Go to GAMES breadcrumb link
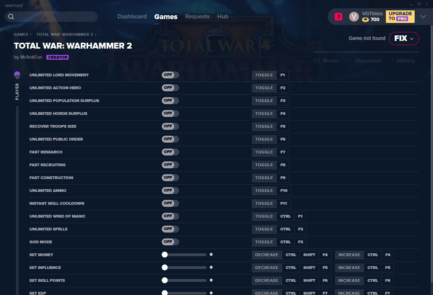This screenshot has height=295, width=433. coord(21,35)
